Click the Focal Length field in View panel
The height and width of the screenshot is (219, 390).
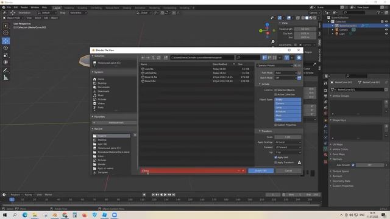(305, 29)
